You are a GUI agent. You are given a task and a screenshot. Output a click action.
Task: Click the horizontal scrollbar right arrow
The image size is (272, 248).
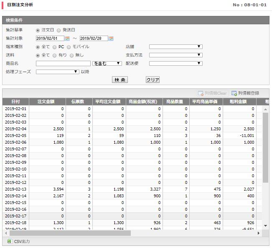259,233
